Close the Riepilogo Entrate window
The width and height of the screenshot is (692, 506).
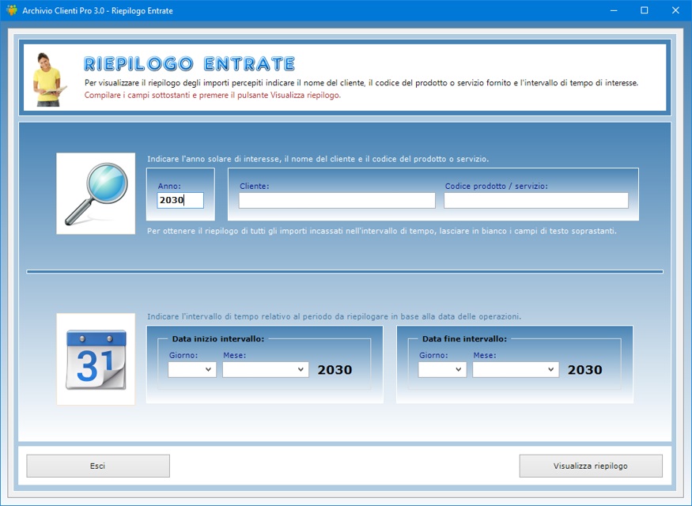[675, 10]
